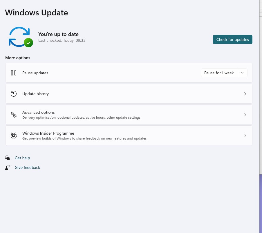Click the Delivery optimisation description text
Viewport: 262px width, 233px height.
tap(81, 118)
